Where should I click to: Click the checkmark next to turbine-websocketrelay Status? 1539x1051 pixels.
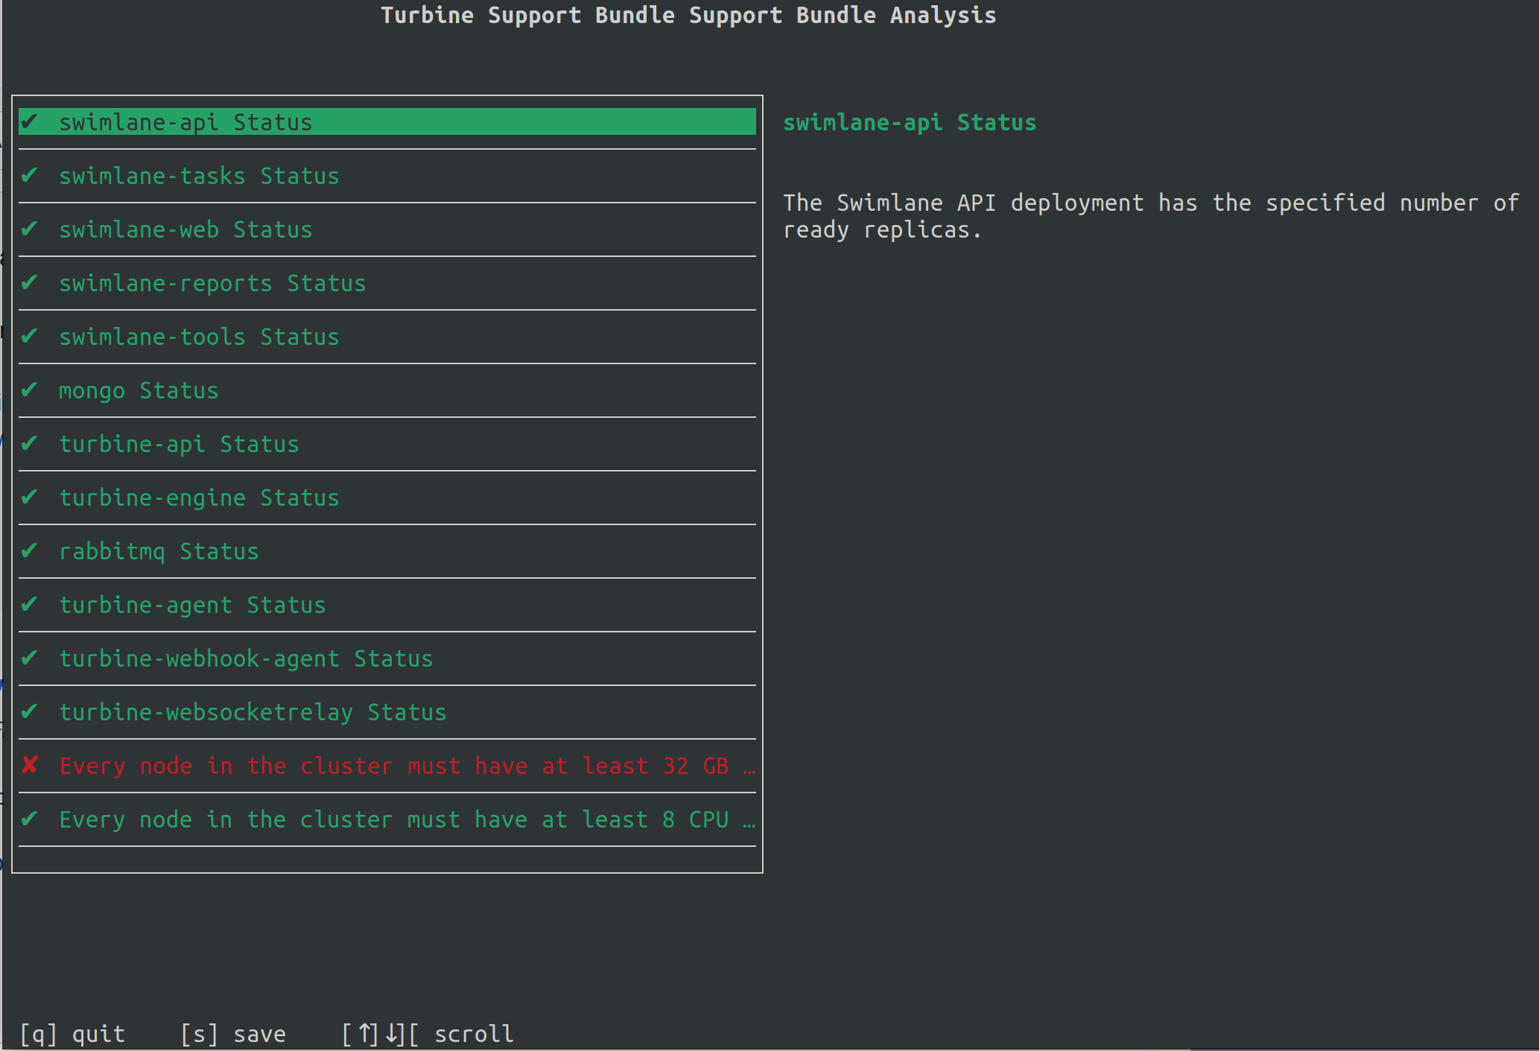click(29, 711)
